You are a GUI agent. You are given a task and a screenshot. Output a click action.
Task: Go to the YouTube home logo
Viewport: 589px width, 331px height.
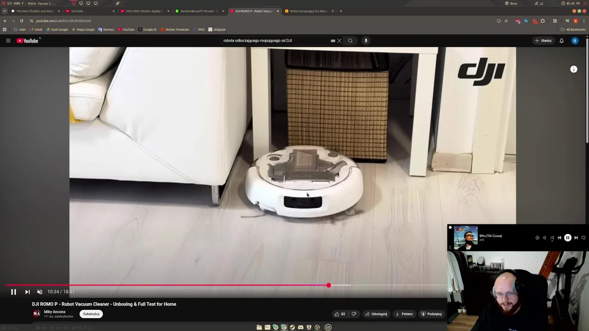click(x=28, y=41)
